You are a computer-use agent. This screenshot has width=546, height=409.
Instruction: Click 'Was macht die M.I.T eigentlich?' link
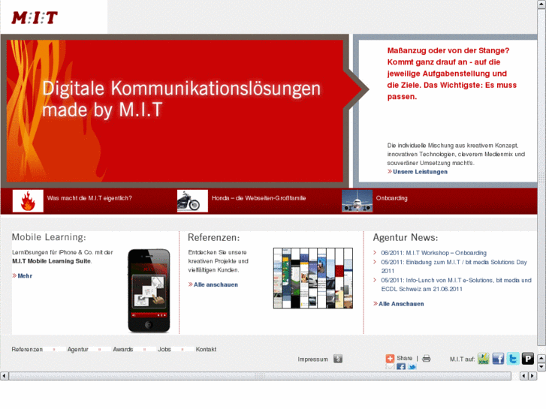89,198
